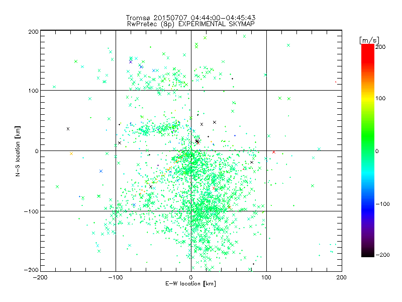
Task: Click the title text 'Tromsø 20150707 04:44:00-04:45:43'
Action: point(190,18)
